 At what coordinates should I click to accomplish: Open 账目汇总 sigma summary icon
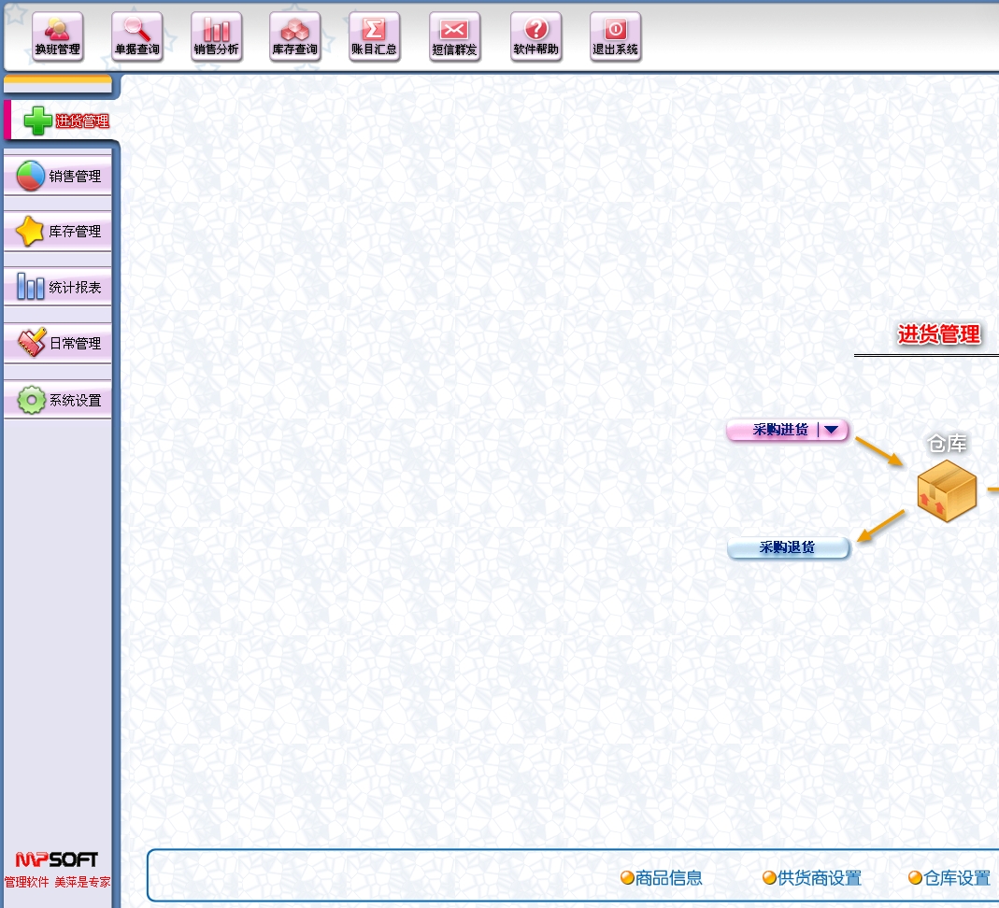pyautogui.click(x=374, y=36)
